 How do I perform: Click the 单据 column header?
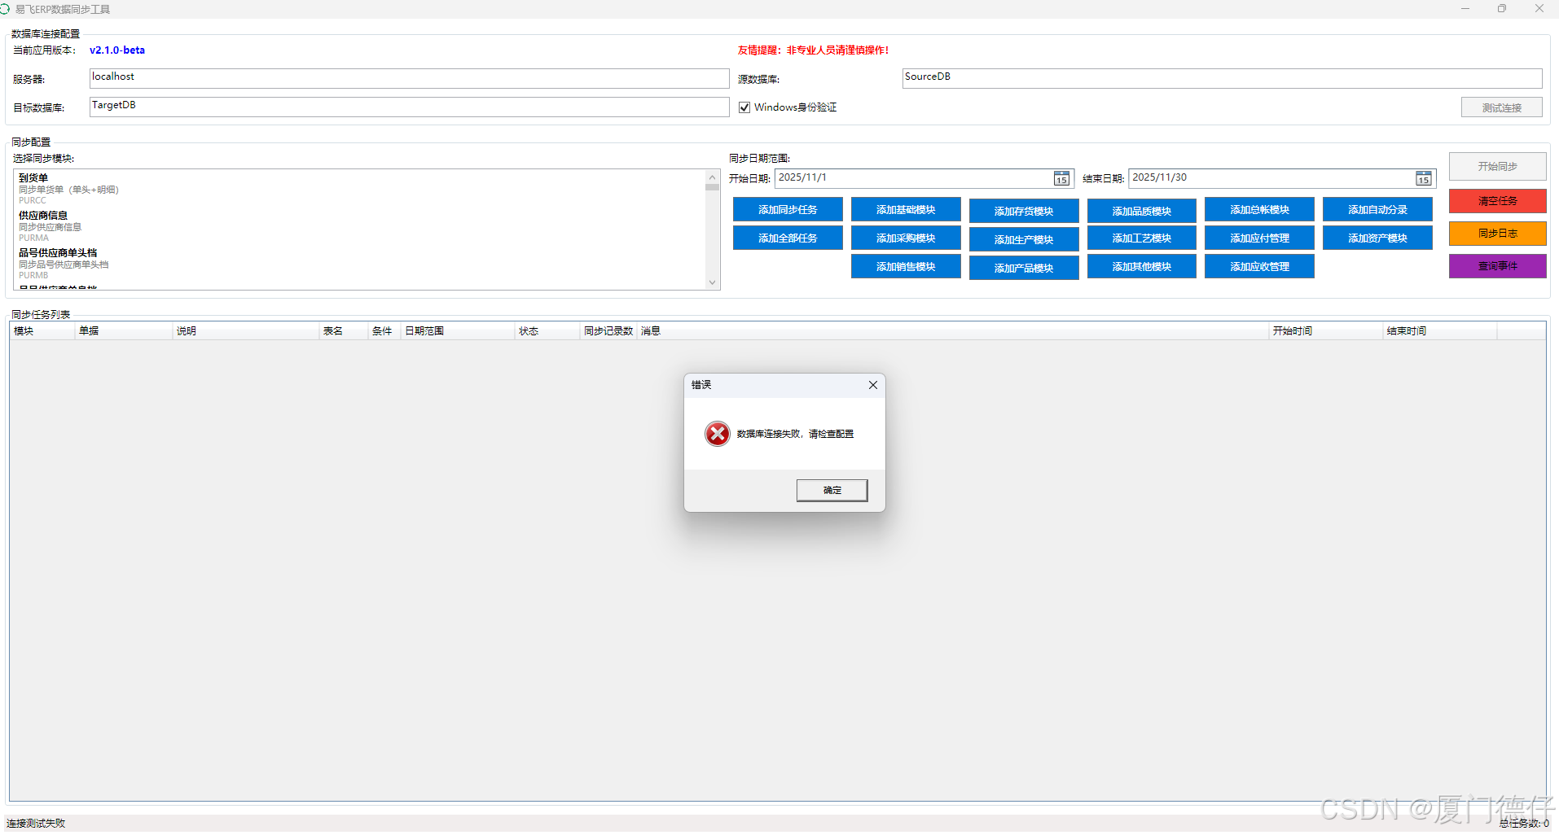click(124, 331)
